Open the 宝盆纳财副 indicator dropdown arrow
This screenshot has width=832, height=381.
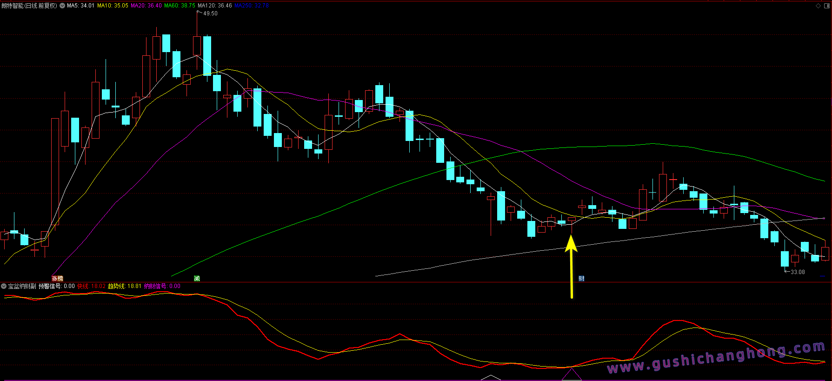tap(4, 286)
